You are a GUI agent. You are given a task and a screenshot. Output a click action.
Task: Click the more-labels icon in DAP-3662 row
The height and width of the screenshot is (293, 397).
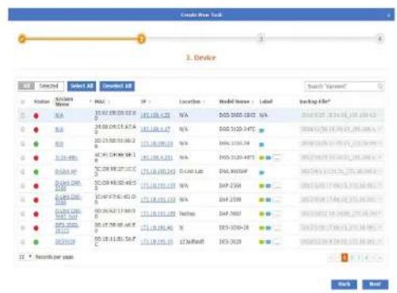click(277, 214)
